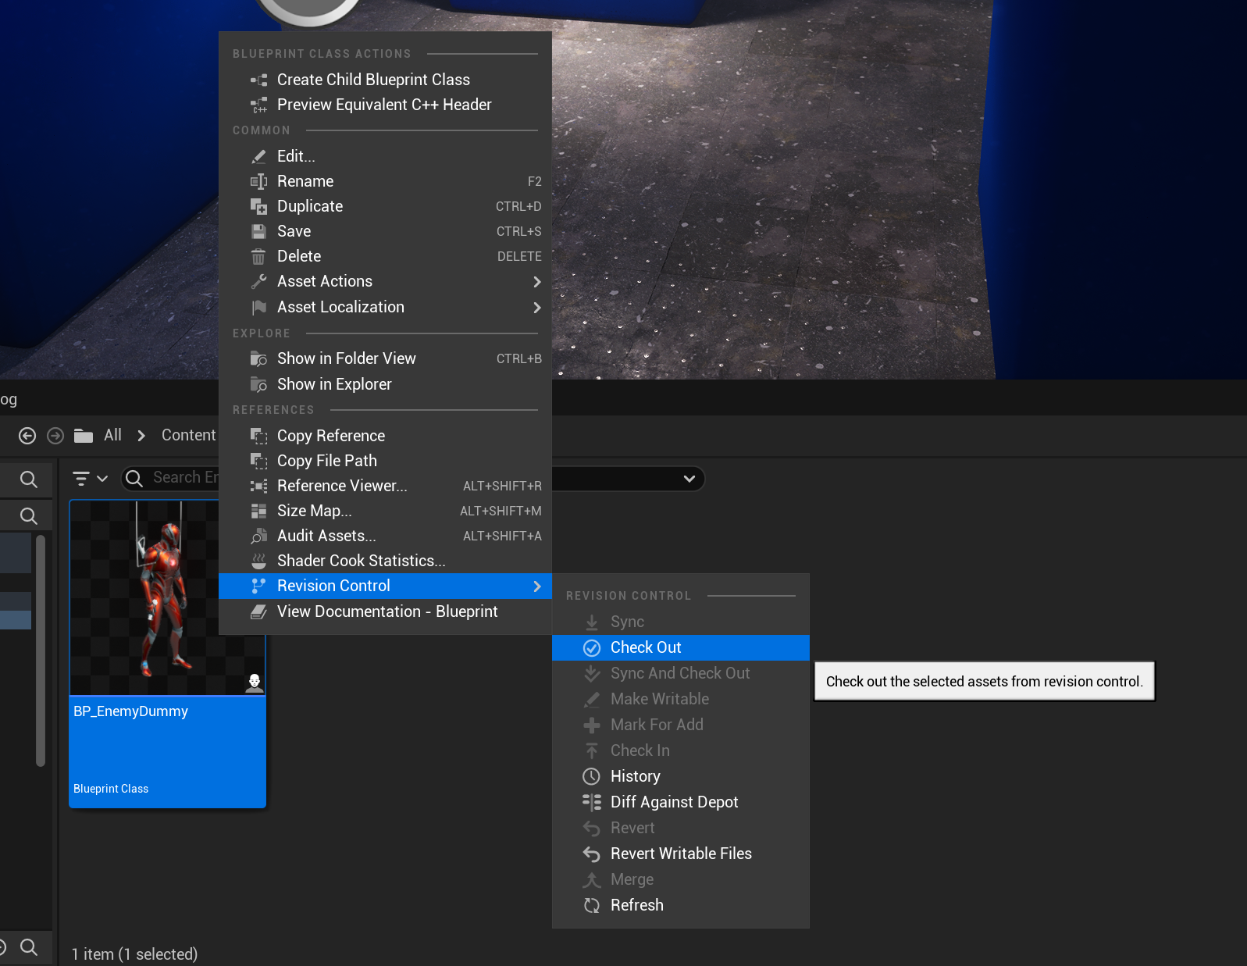The width and height of the screenshot is (1247, 966).
Task: Go back with Content Browser back arrow
Action: point(27,436)
